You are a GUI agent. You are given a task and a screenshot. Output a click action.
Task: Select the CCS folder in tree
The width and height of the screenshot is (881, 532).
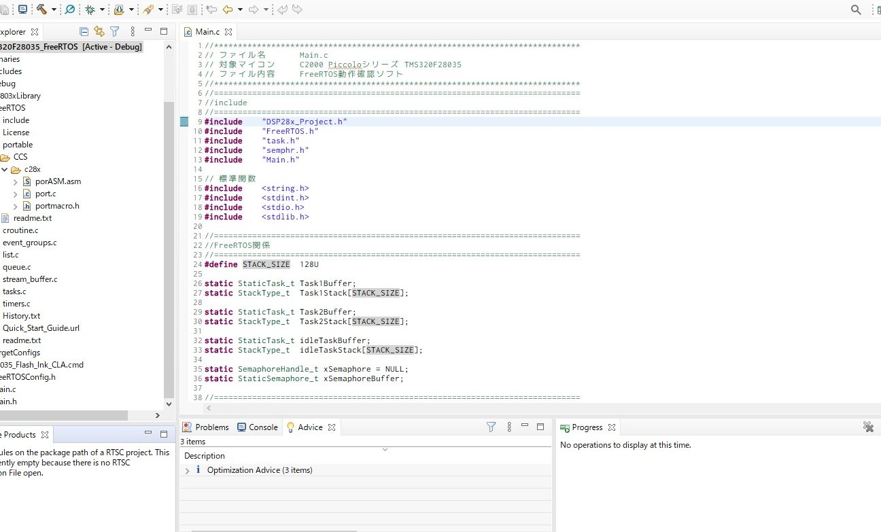click(20, 157)
